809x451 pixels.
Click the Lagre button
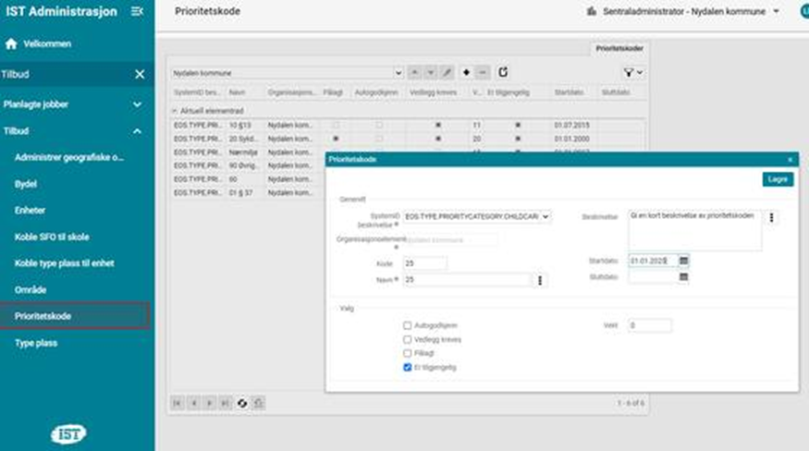click(778, 179)
